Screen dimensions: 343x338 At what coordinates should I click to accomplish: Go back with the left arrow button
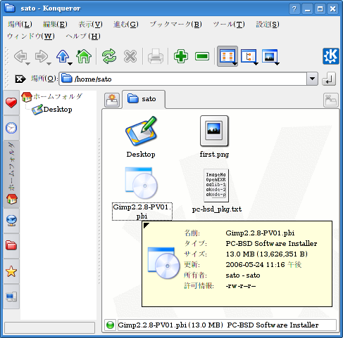click(20, 56)
